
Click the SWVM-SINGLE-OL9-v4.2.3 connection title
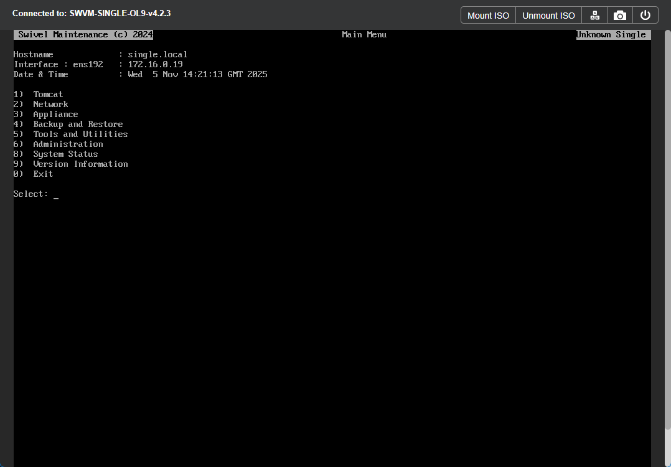tap(120, 13)
